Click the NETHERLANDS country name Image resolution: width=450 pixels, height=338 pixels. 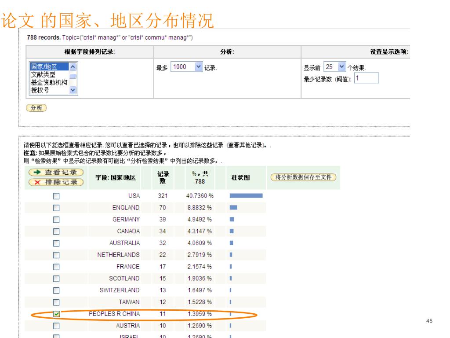tap(118, 255)
